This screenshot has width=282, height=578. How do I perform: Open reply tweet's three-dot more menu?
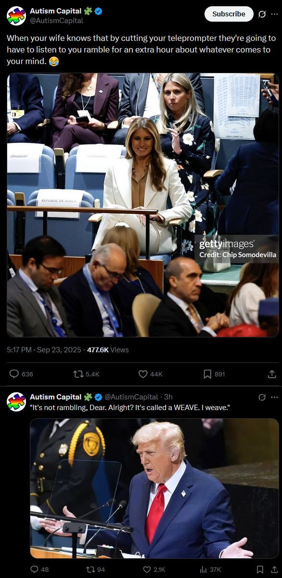[x=274, y=398]
